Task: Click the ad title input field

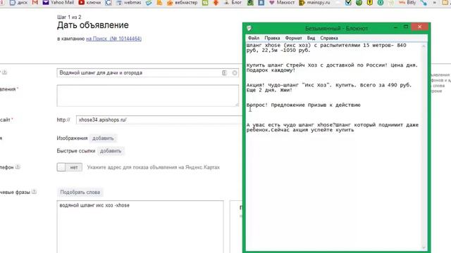Action: click(147, 73)
